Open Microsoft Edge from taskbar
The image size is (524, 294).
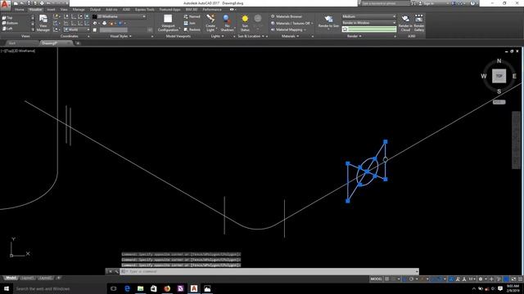(x=127, y=288)
